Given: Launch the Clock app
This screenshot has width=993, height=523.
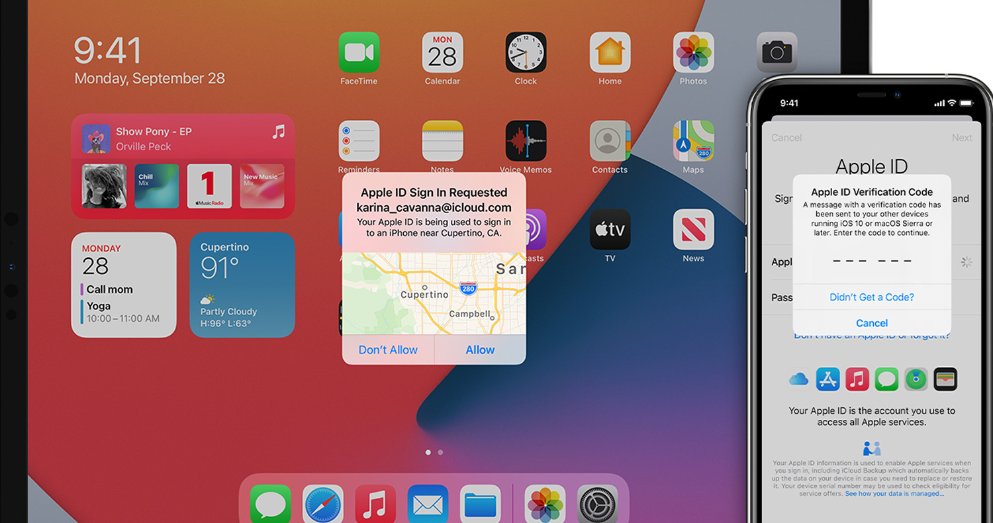Looking at the screenshot, I should (x=526, y=52).
